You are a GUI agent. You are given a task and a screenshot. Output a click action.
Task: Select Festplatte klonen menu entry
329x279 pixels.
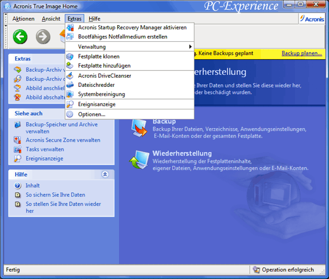(x=129, y=56)
